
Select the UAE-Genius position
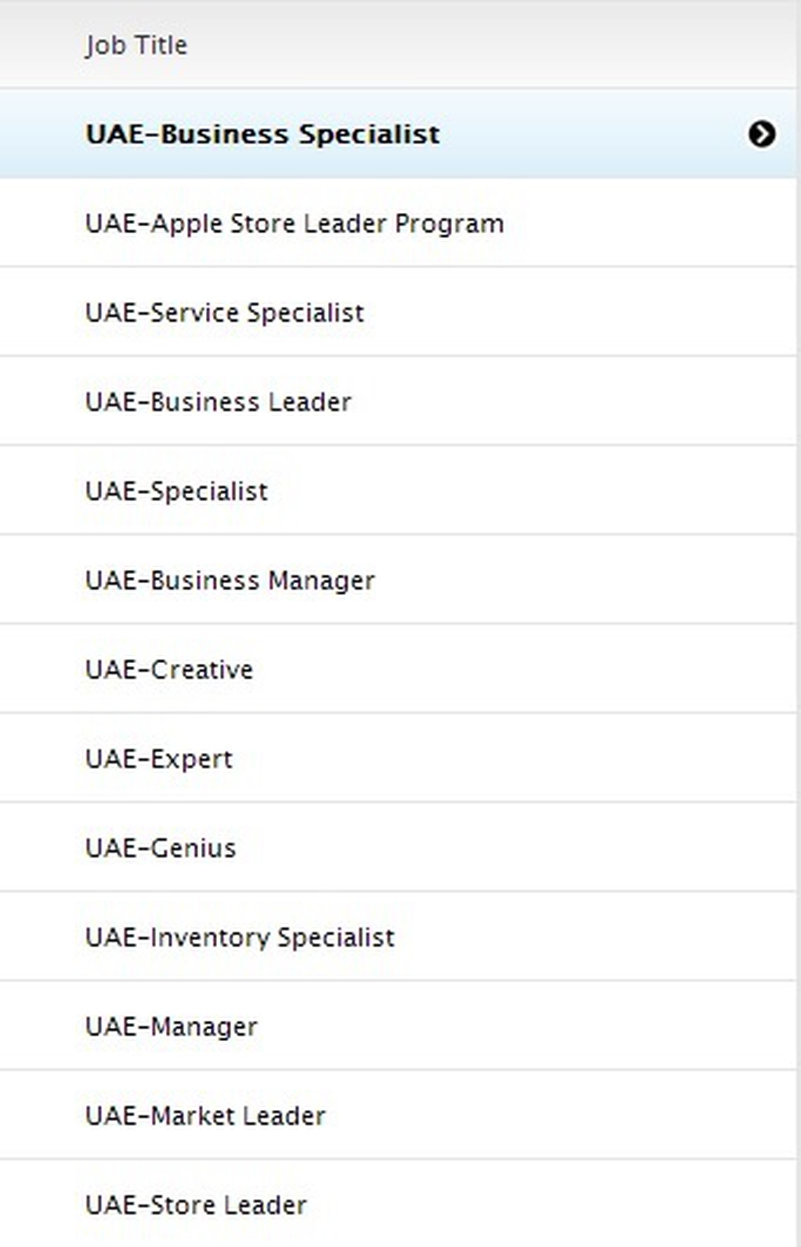pos(161,848)
